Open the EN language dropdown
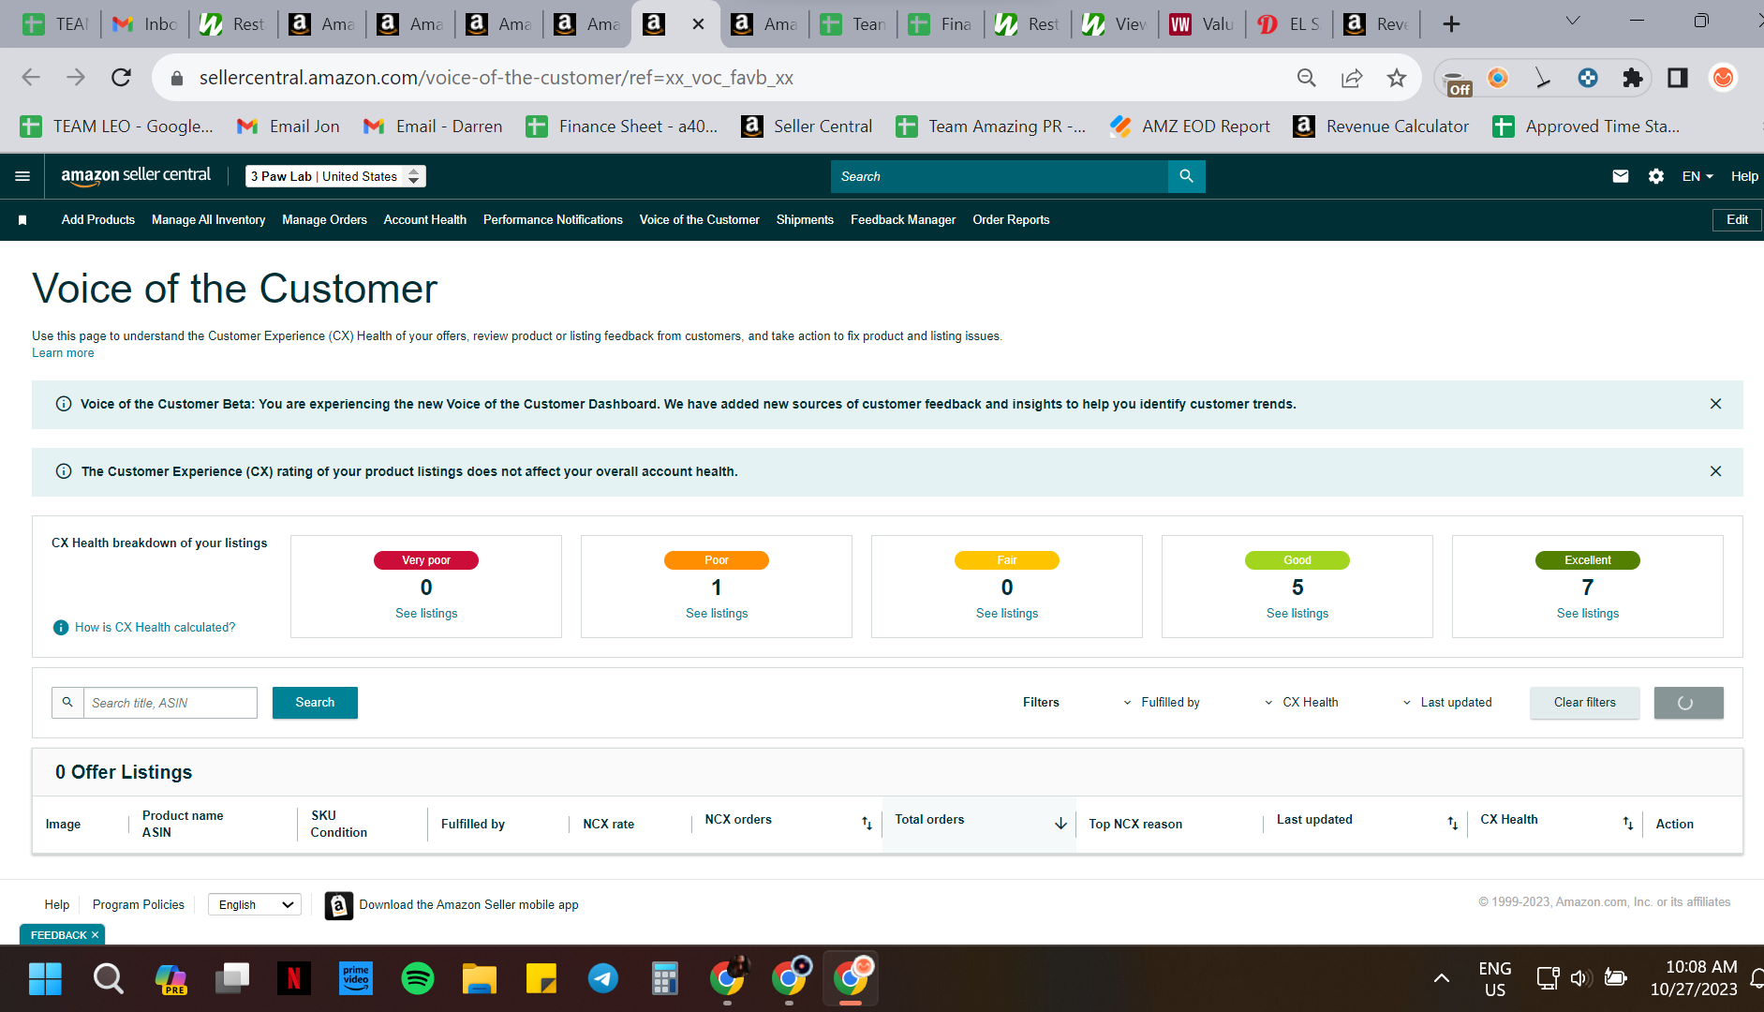The height and width of the screenshot is (1012, 1764). (x=1697, y=176)
